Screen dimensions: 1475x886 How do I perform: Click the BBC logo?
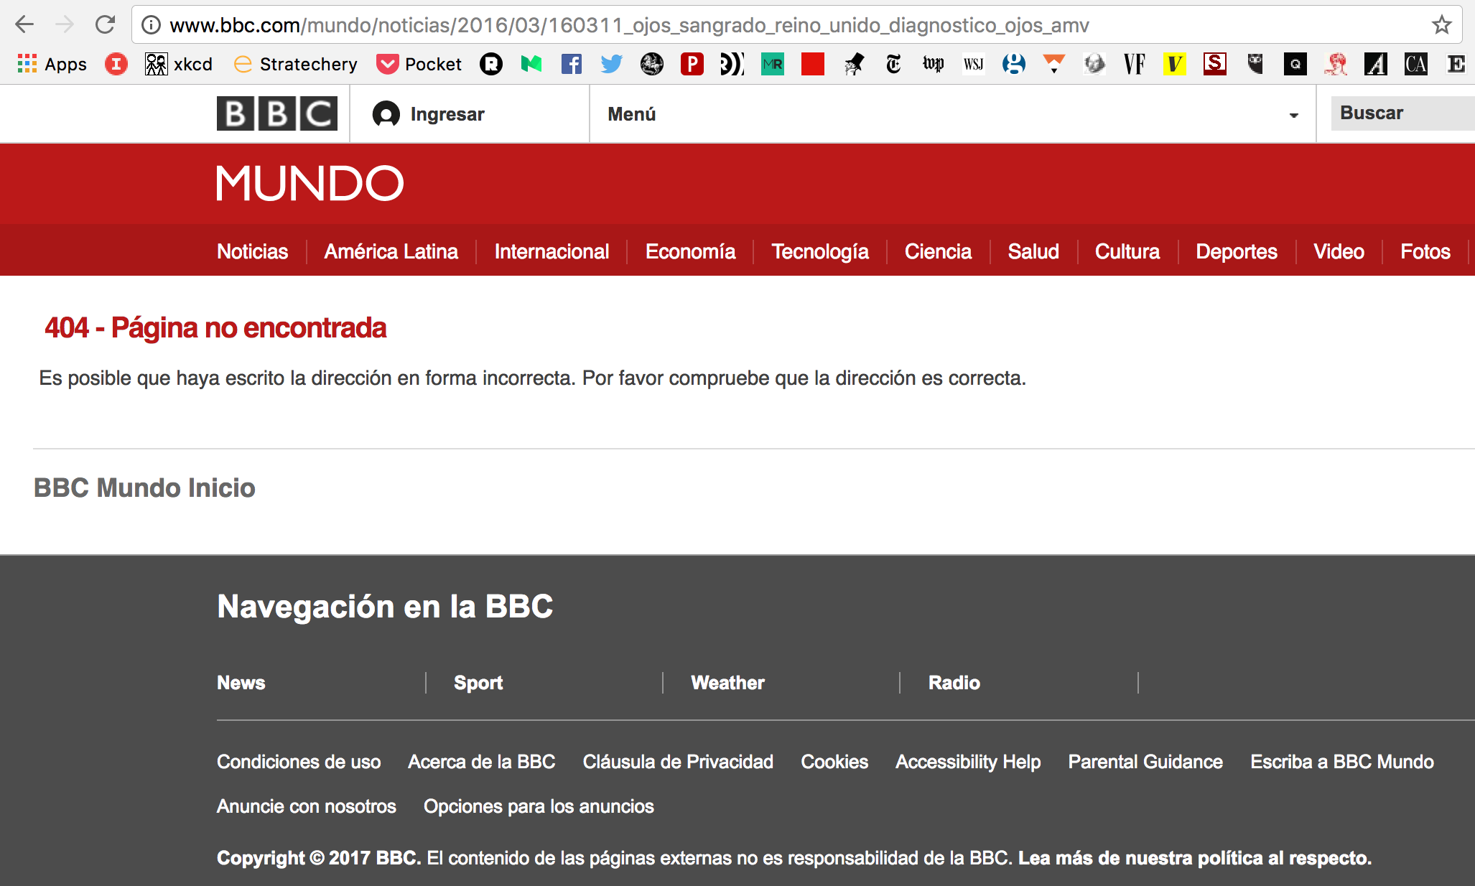pos(276,113)
